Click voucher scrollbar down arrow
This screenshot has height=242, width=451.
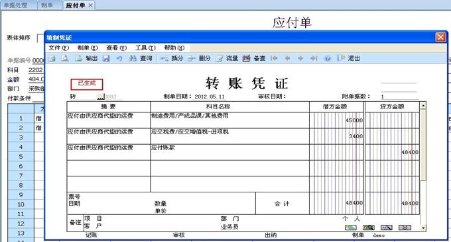(x=423, y=228)
